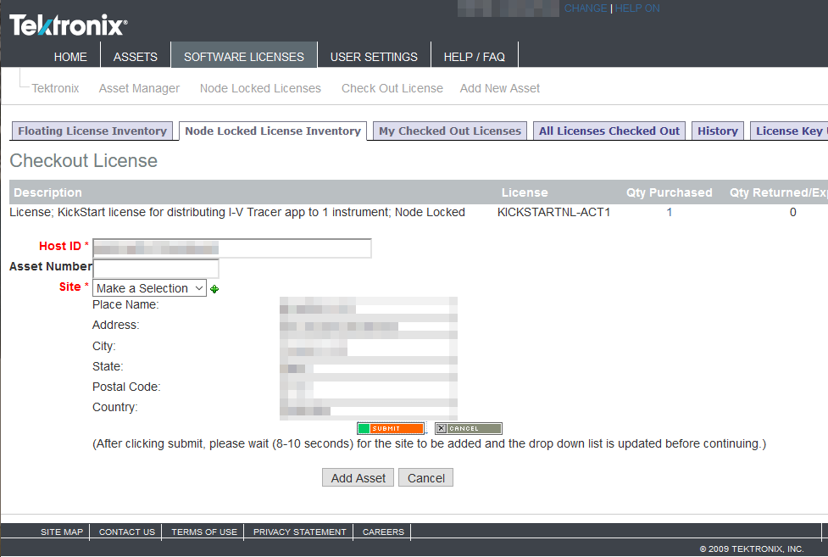828x557 pixels.
Task: Click the City input field
Action: pyautogui.click(x=369, y=346)
